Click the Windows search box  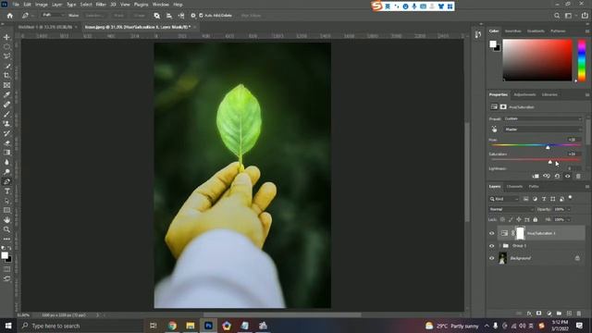[80, 326]
